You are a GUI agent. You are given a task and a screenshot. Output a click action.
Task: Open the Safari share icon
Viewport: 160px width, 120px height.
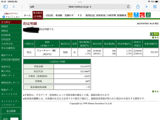[138, 6]
